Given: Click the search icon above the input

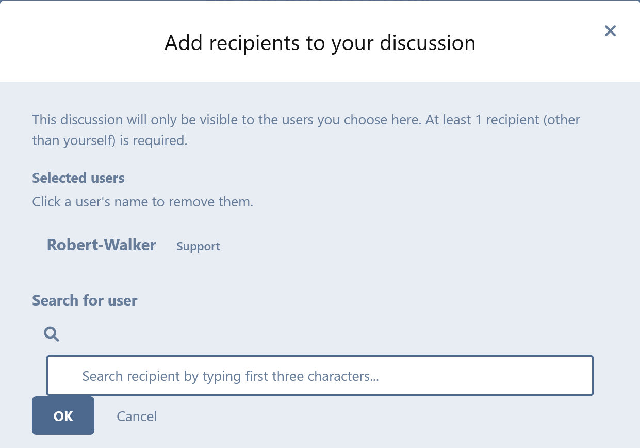Looking at the screenshot, I should point(51,334).
